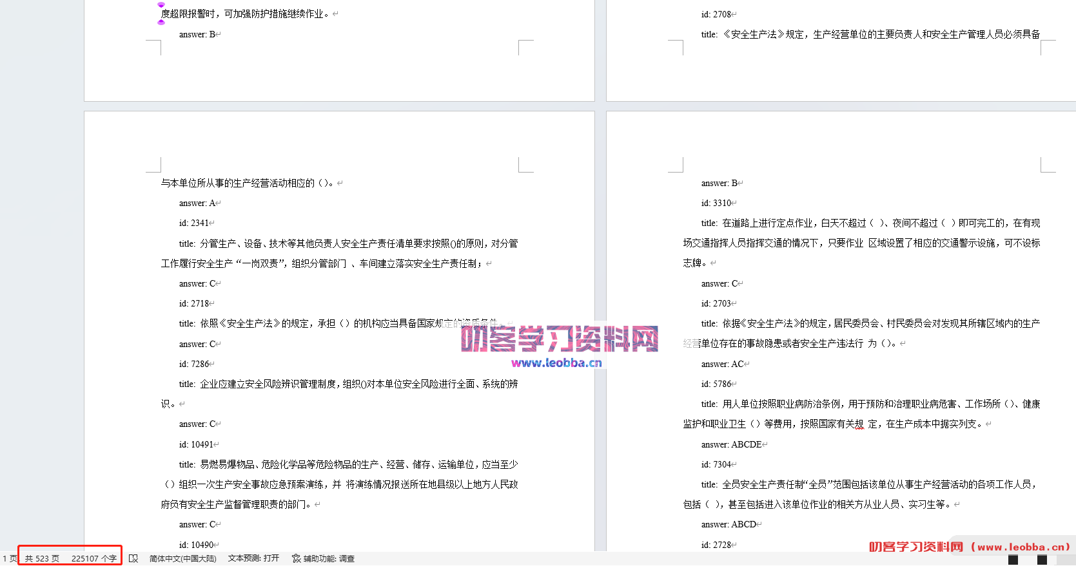The height and width of the screenshot is (566, 1076).
Task: Click the line 'answer: AC'
Action: 723,364
